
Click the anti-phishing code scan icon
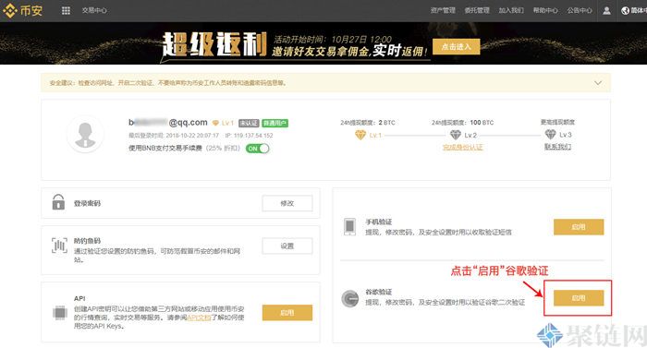tap(59, 246)
